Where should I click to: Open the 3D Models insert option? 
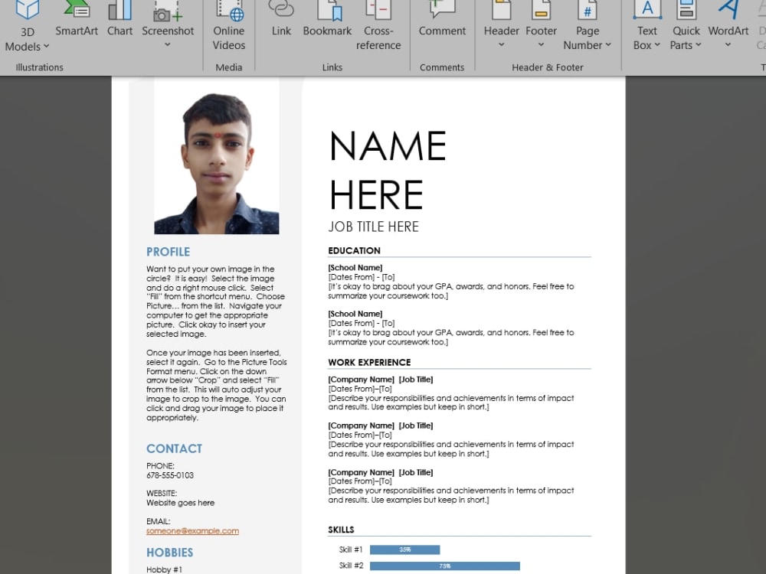[x=27, y=27]
